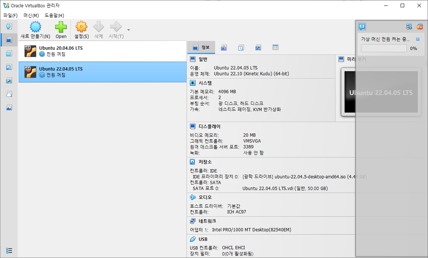Viewport: 428px width, 258px height.
Task: Click the USB plug icon
Action: tap(193, 239)
